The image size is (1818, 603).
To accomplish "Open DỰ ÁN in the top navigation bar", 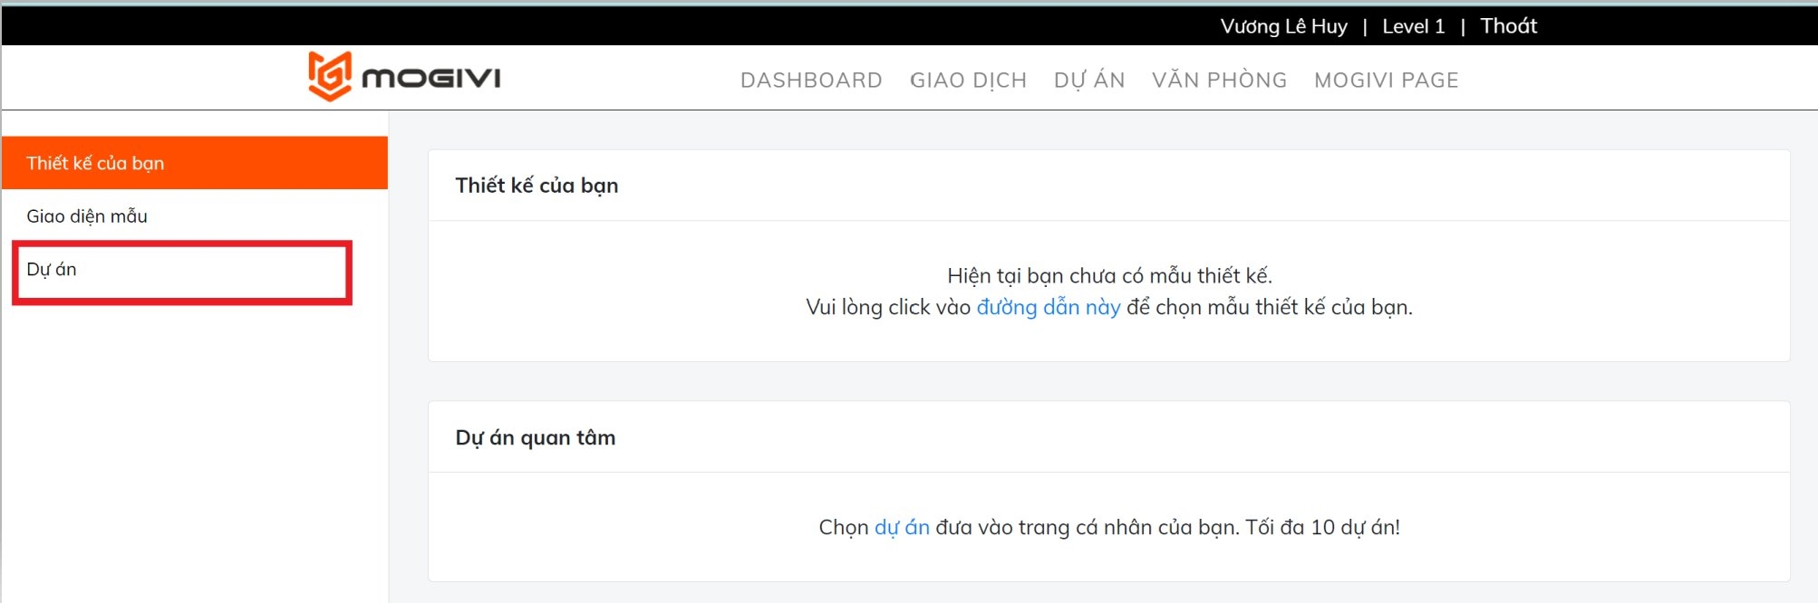I will pos(1089,81).
